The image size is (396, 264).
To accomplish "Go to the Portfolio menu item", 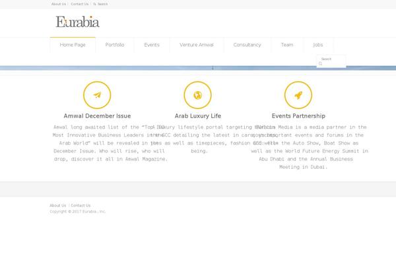I will [114, 45].
